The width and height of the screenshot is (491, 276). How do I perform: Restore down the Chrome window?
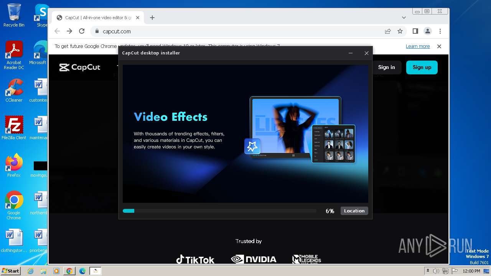coord(427,11)
